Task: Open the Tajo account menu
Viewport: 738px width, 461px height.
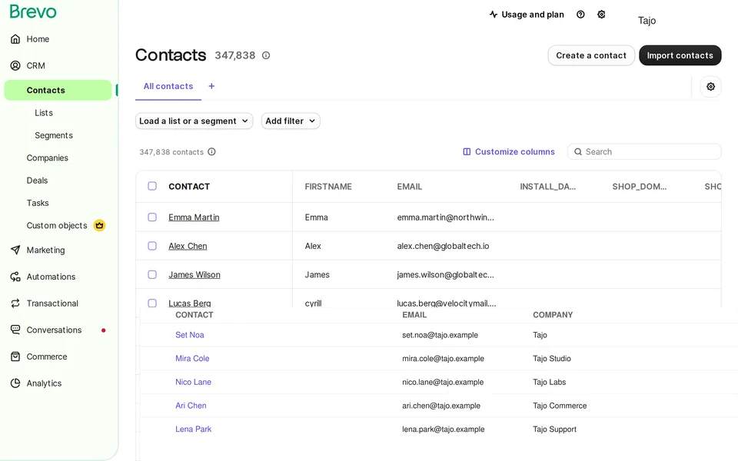Action: (647, 20)
